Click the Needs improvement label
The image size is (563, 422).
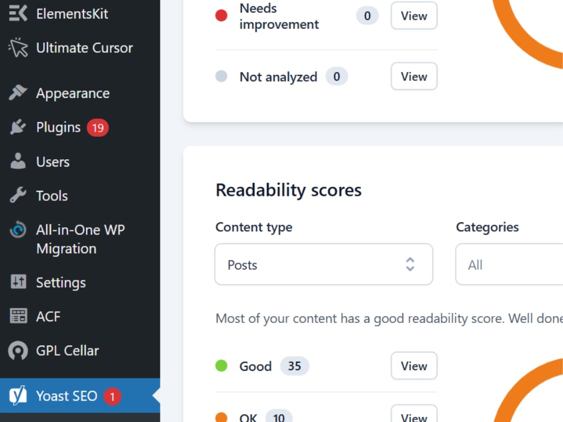click(x=279, y=16)
